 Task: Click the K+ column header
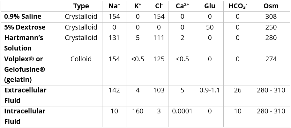tap(138, 6)
